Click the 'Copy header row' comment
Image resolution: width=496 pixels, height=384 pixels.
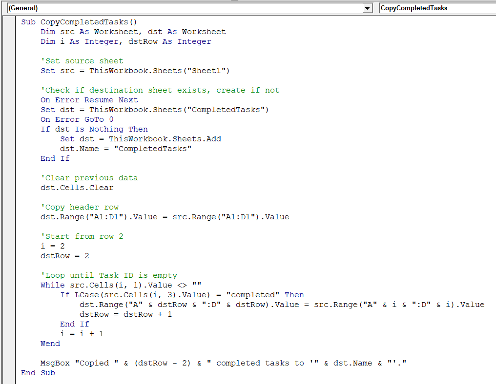80,207
